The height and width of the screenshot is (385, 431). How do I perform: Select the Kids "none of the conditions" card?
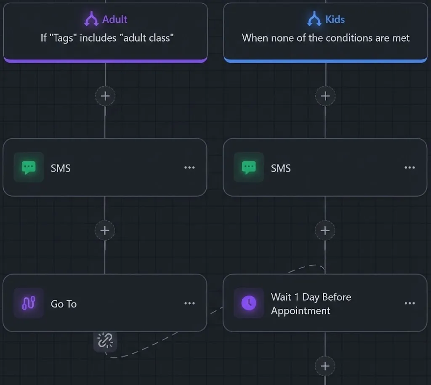325,38
